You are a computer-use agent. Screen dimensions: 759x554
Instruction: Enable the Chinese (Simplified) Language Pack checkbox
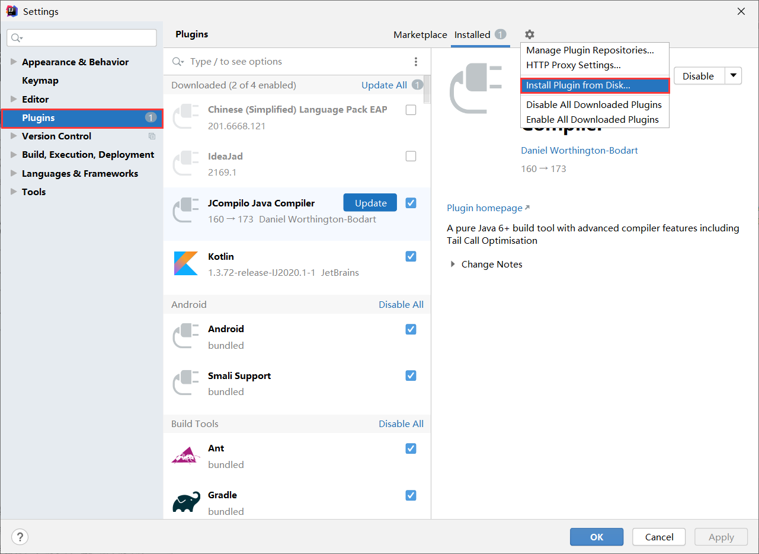point(411,110)
